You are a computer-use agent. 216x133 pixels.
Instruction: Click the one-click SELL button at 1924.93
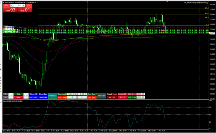pyautogui.click(x=10, y=10)
